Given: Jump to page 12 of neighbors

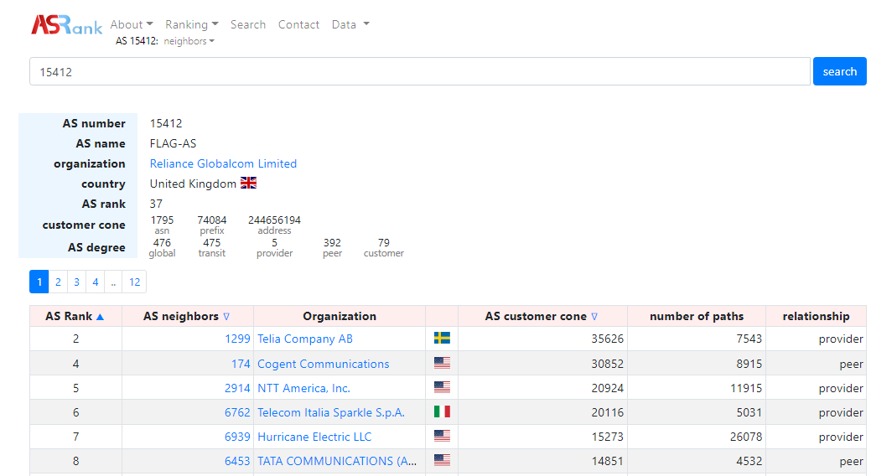Looking at the screenshot, I should point(134,282).
